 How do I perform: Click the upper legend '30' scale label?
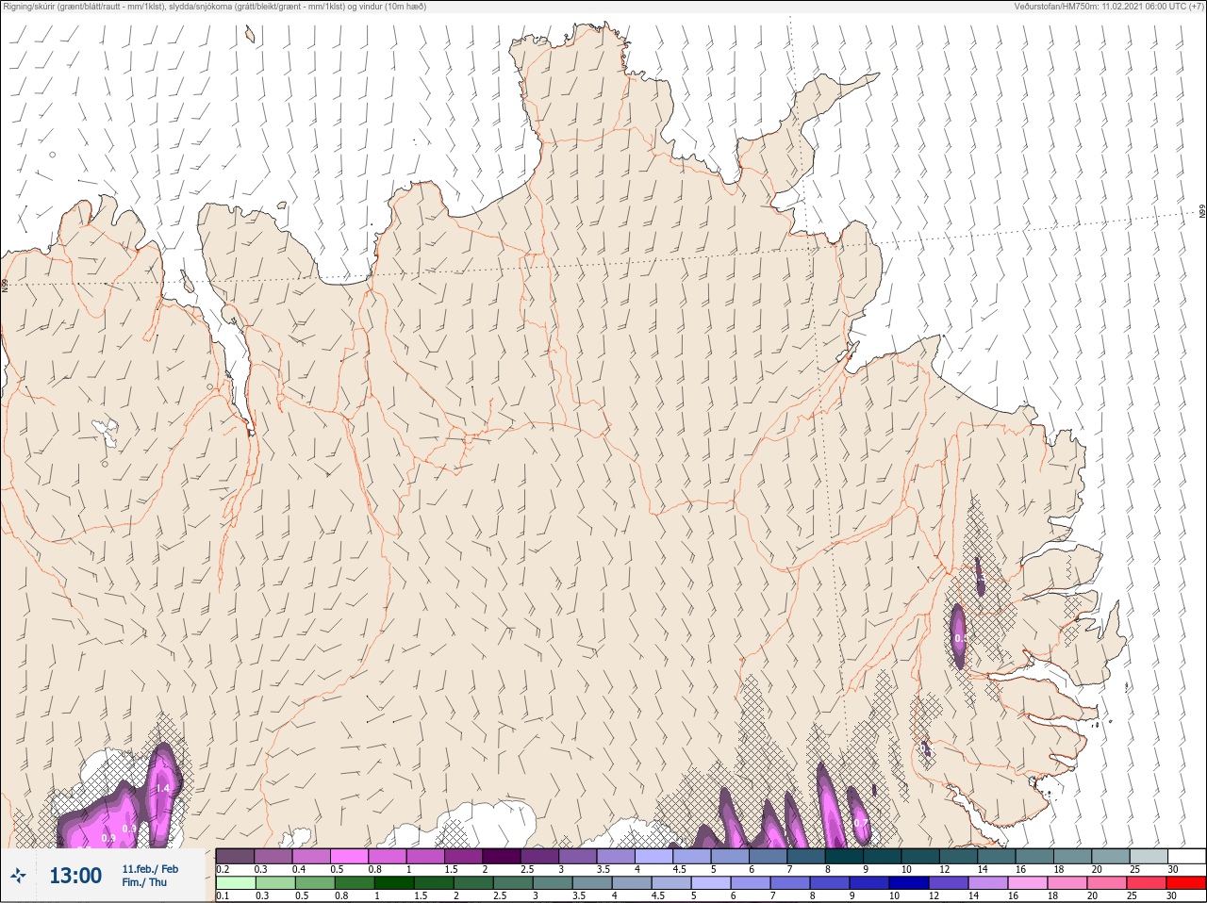1173,869
